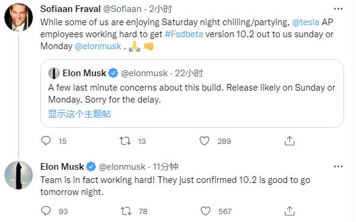The height and width of the screenshot is (222, 356).
Task: Open Sofiaan Fraval's profile picture
Action: point(19,17)
